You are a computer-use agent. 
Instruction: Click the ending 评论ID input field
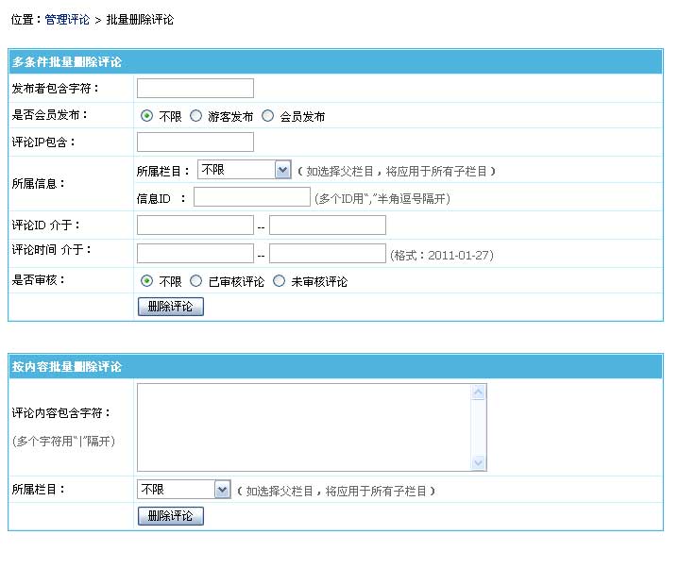[328, 226]
